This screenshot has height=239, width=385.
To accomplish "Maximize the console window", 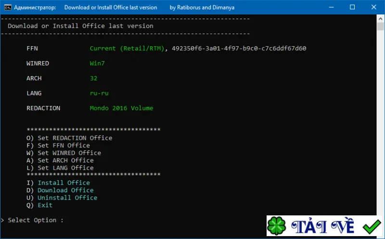I will click(x=352, y=7).
